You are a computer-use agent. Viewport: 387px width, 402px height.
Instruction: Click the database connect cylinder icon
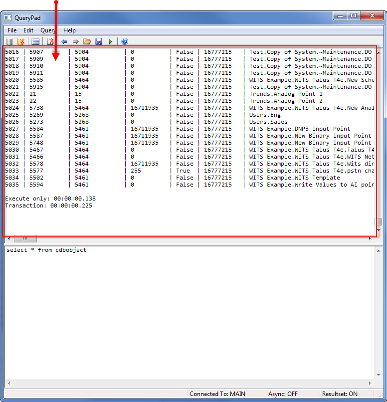(x=9, y=41)
